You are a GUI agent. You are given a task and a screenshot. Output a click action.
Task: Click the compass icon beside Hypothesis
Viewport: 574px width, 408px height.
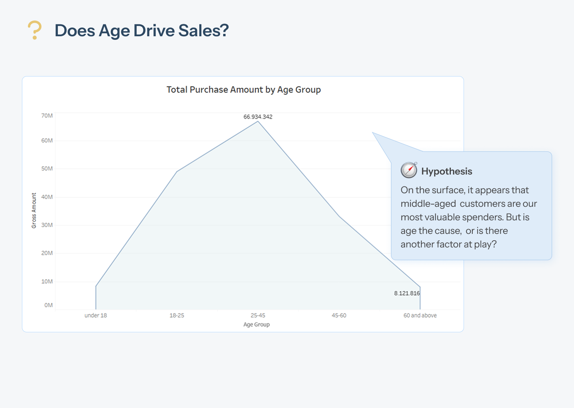[409, 170]
